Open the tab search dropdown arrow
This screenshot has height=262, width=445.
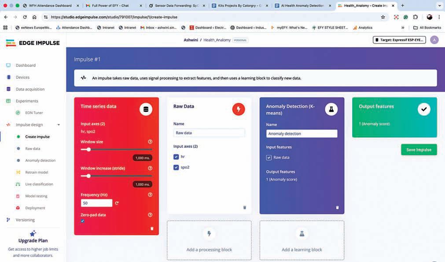point(439,5)
